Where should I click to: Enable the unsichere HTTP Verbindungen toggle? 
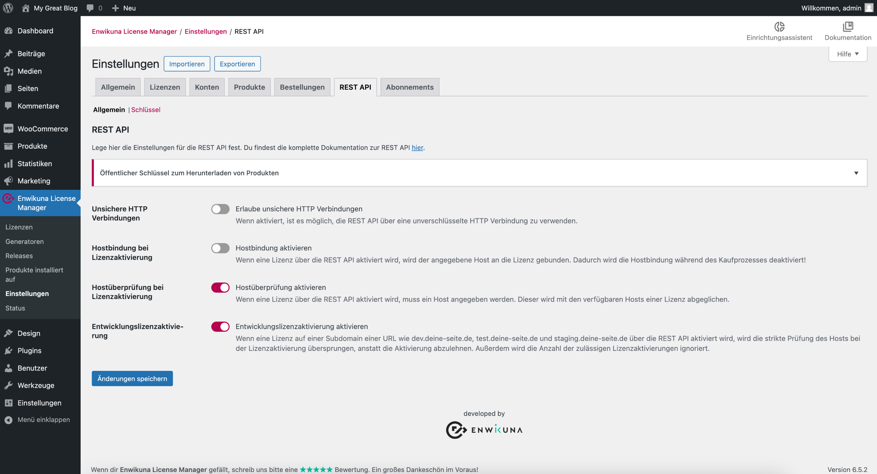point(220,209)
